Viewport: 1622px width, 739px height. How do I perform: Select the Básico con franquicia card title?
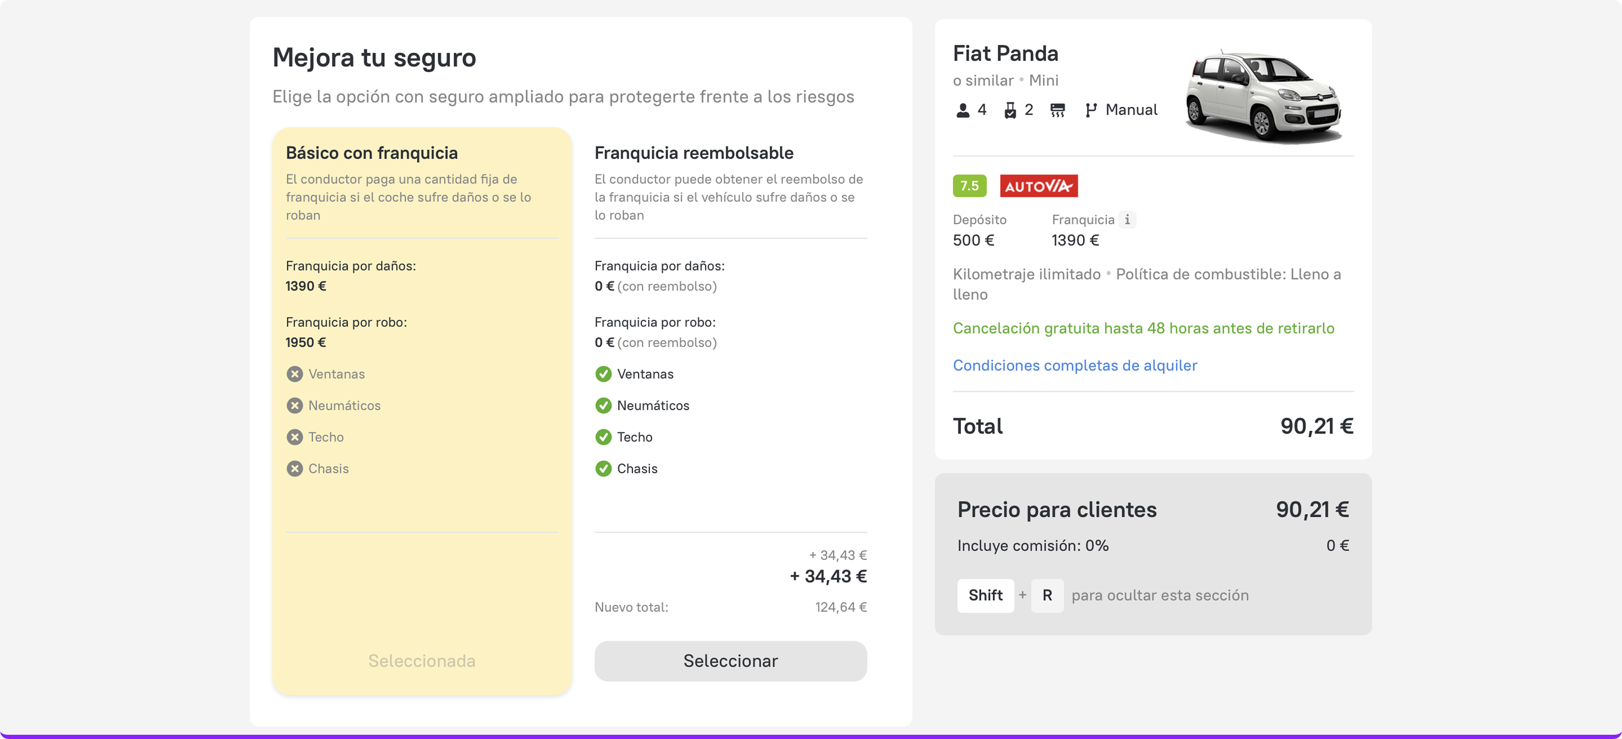[x=372, y=153]
